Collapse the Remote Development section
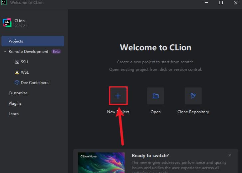242x173 pixels. pos(5,51)
